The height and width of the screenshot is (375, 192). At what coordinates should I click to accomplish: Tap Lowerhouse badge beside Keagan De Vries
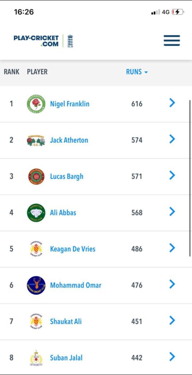36,249
